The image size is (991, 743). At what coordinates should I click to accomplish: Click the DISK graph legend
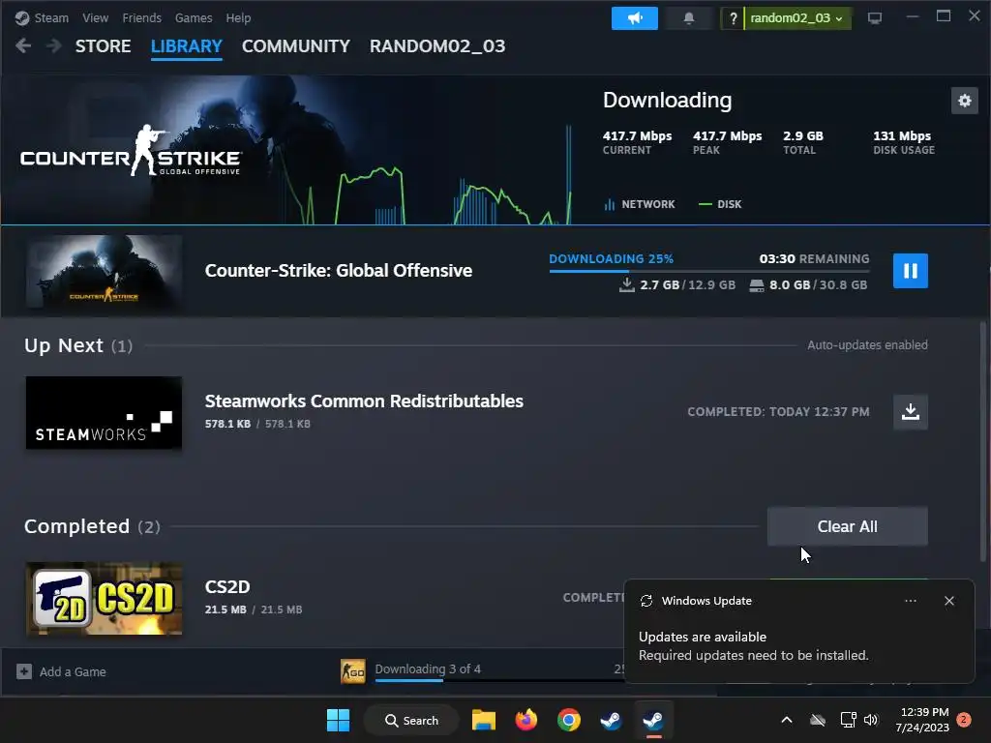(x=720, y=204)
